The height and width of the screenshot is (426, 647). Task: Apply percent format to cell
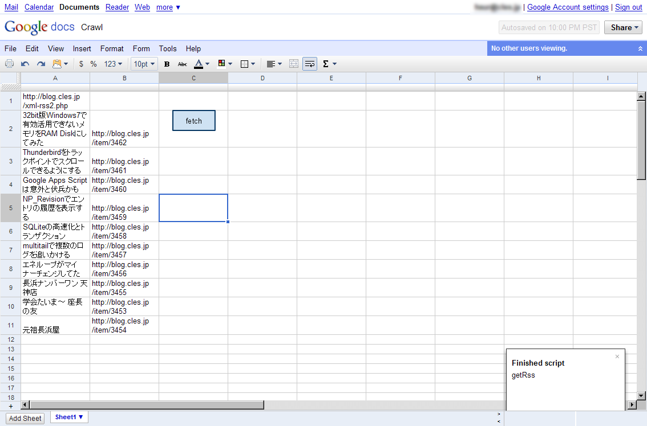coord(94,64)
